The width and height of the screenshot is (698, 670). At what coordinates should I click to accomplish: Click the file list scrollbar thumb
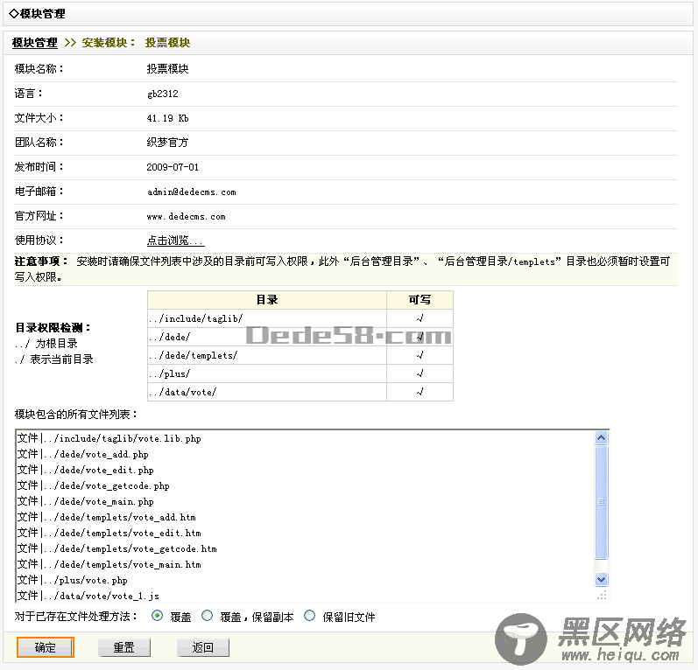pos(601,502)
